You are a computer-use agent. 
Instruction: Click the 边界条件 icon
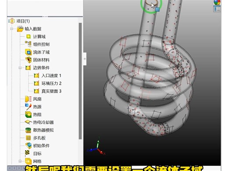(28, 68)
